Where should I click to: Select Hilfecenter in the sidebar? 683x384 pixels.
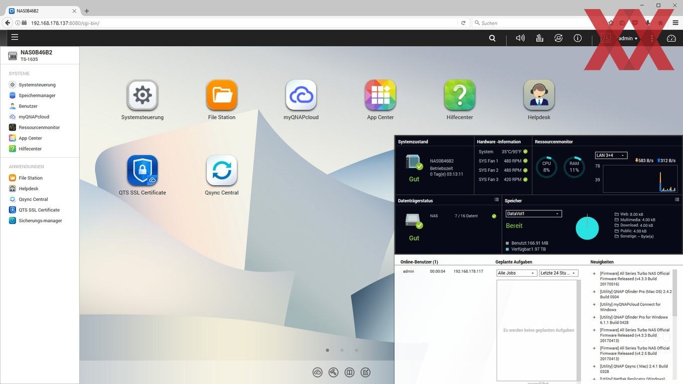30,149
